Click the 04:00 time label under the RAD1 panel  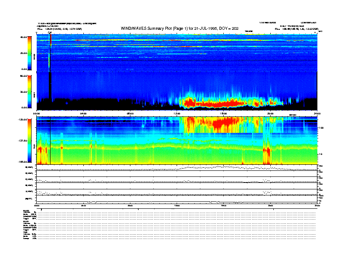(x=83, y=113)
